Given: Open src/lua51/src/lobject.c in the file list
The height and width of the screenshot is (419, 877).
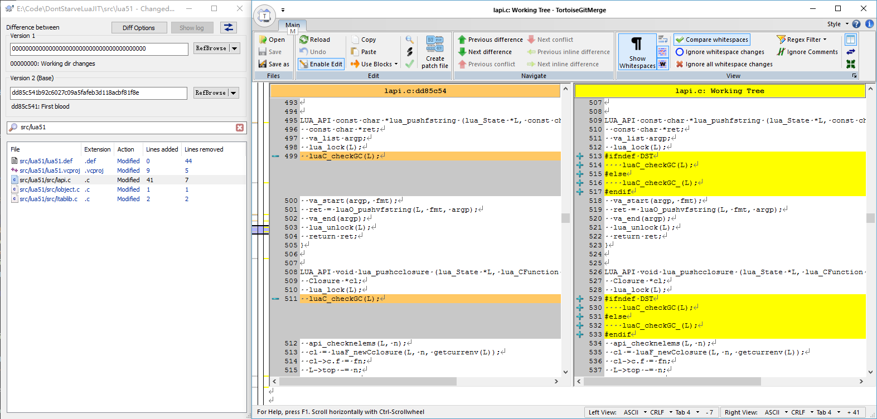Looking at the screenshot, I should tap(50, 189).
